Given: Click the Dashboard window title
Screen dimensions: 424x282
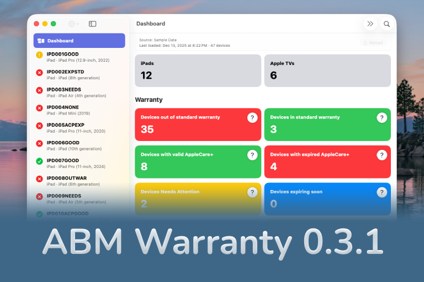Looking at the screenshot, I should tap(151, 24).
